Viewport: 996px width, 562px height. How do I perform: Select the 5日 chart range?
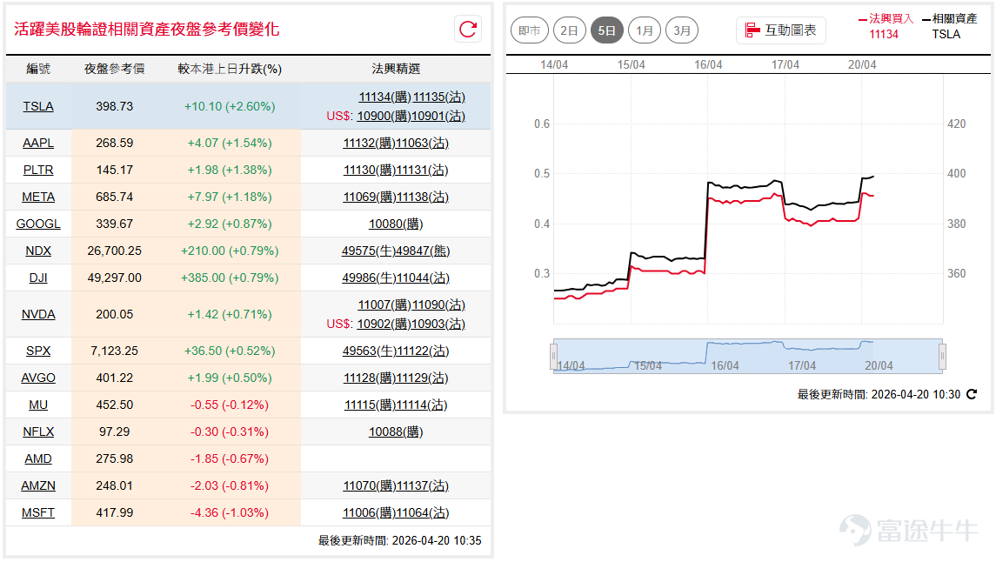(x=606, y=30)
